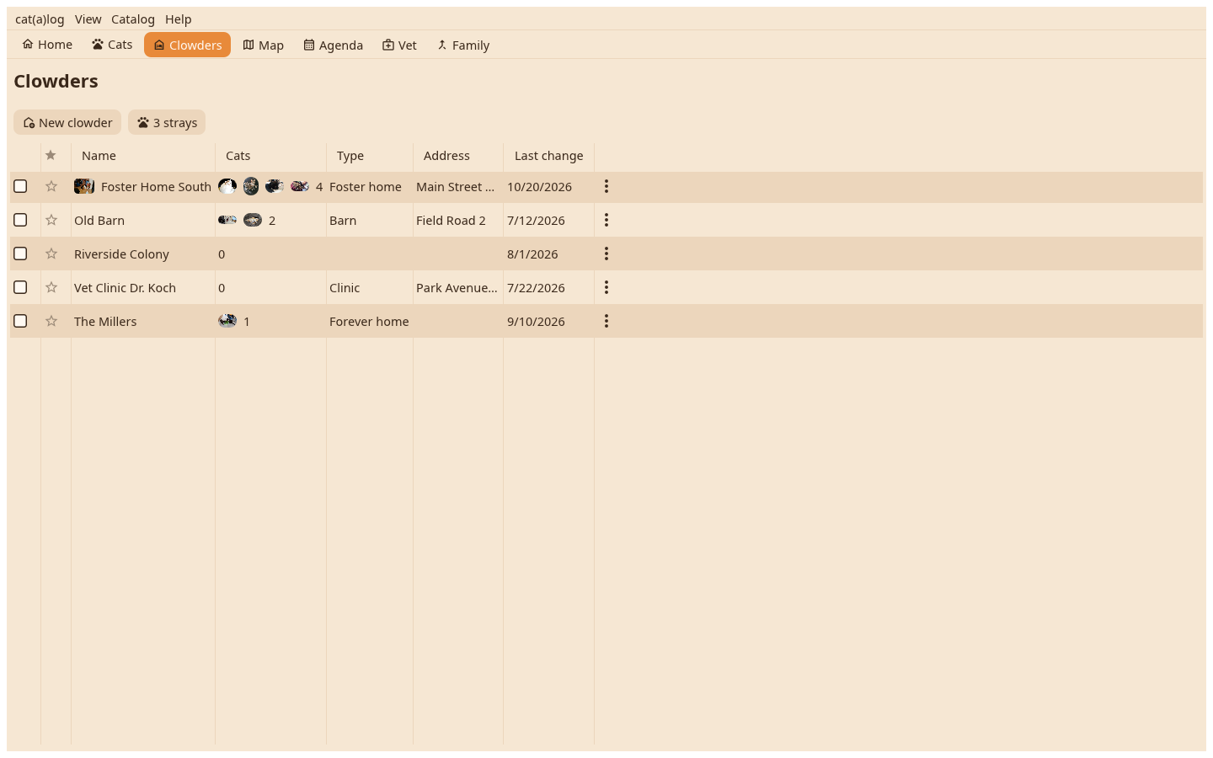Check the Riverside Colony row checkbox

coord(21,254)
